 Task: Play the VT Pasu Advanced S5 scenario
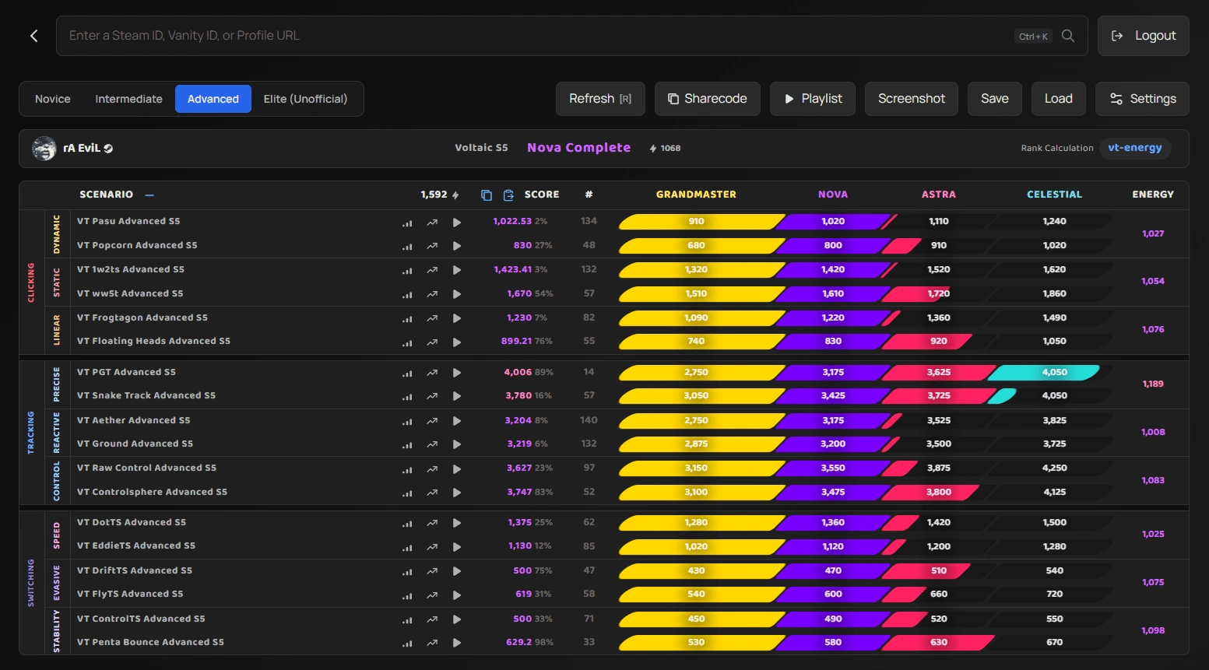pos(457,222)
